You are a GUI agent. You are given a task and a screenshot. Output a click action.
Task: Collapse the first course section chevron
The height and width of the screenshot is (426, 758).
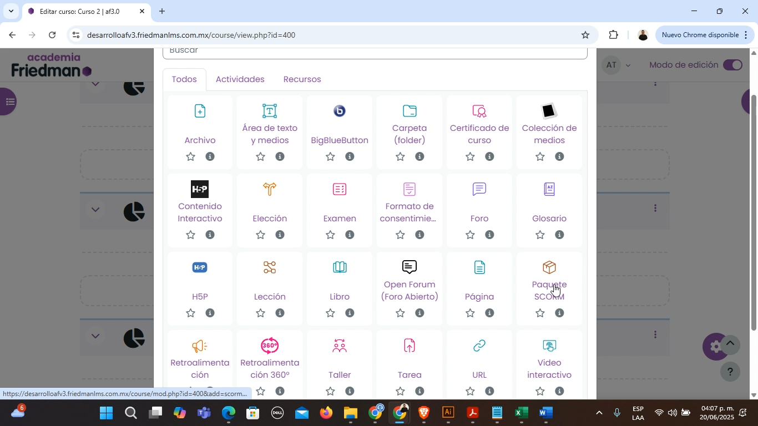point(95,84)
